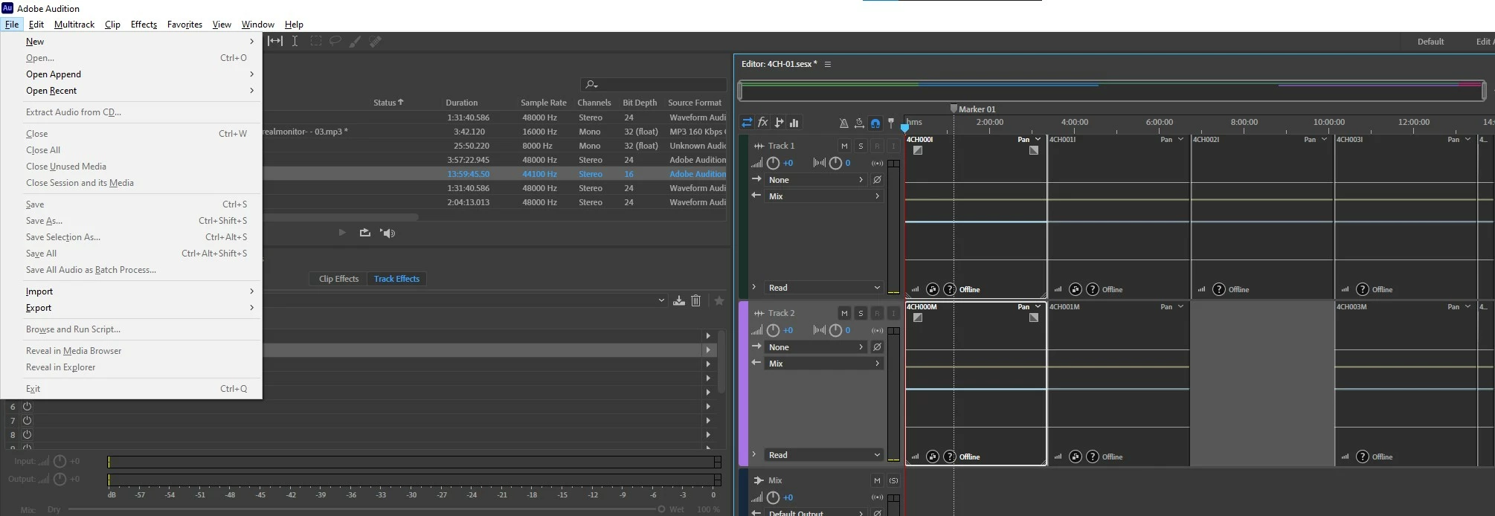Switch to Track Effects tab
1495x516 pixels.
[x=396, y=279]
